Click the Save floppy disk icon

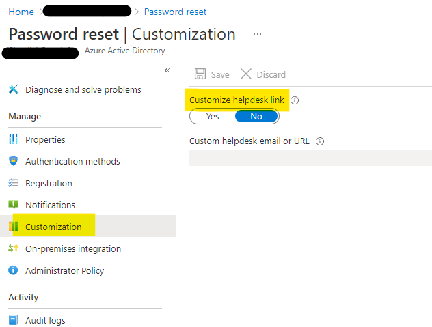click(200, 74)
